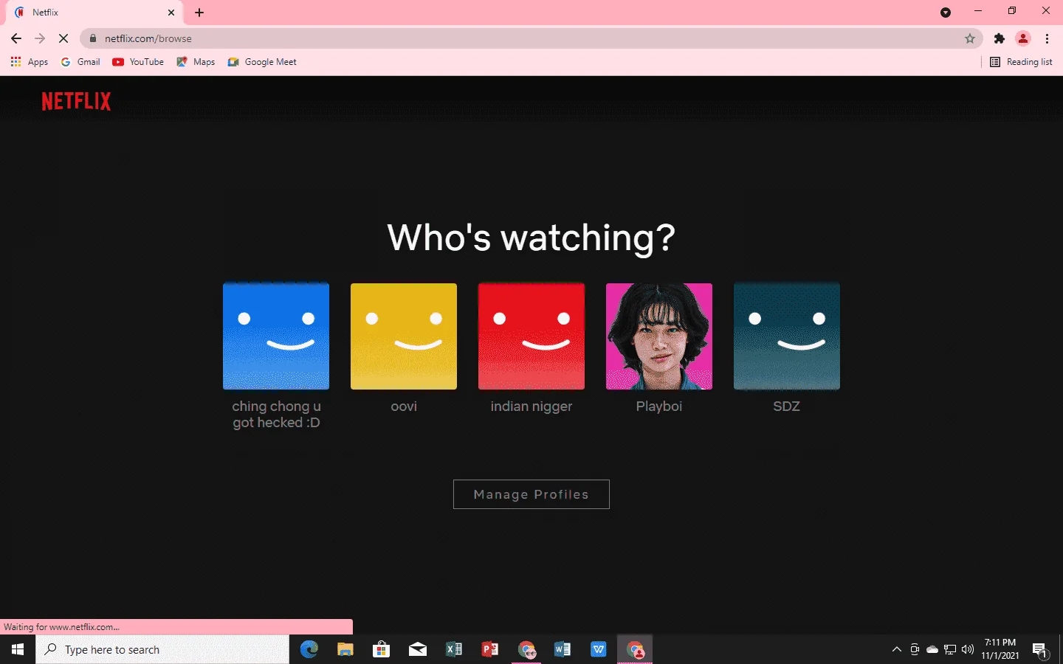
Task: Restore down the Chrome window
Action: coord(1012,11)
